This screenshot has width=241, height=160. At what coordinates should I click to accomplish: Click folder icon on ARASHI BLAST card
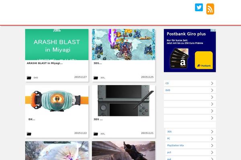click(29, 78)
